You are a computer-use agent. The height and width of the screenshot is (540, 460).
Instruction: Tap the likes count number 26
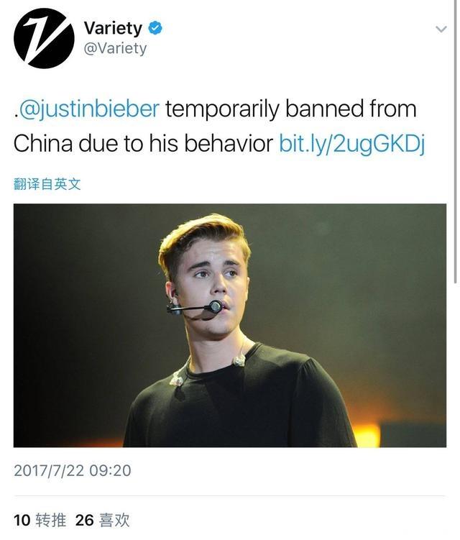pyautogui.click(x=84, y=520)
